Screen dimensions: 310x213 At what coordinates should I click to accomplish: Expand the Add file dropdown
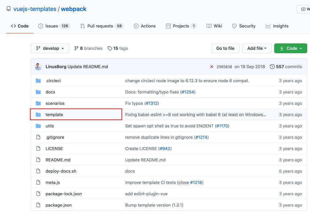[x=257, y=48]
